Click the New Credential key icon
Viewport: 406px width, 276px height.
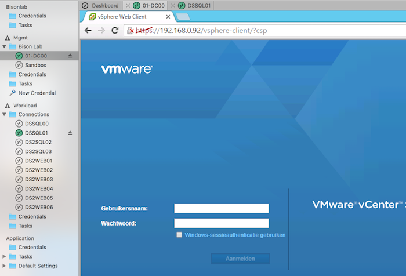(13, 93)
